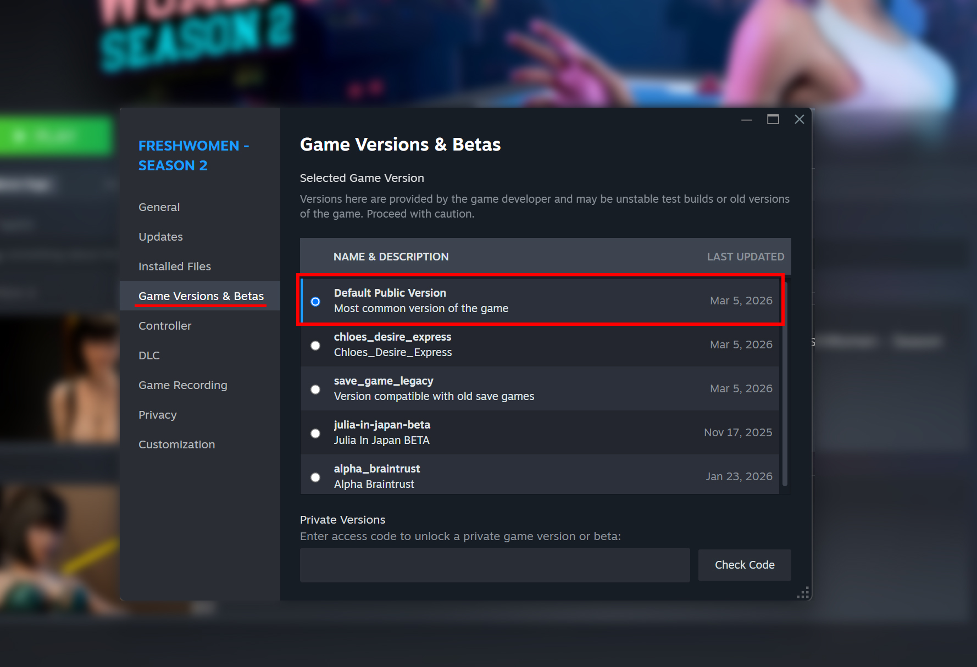Choose the save_game_legacy version option
Screen dimensions: 977x667
point(315,389)
